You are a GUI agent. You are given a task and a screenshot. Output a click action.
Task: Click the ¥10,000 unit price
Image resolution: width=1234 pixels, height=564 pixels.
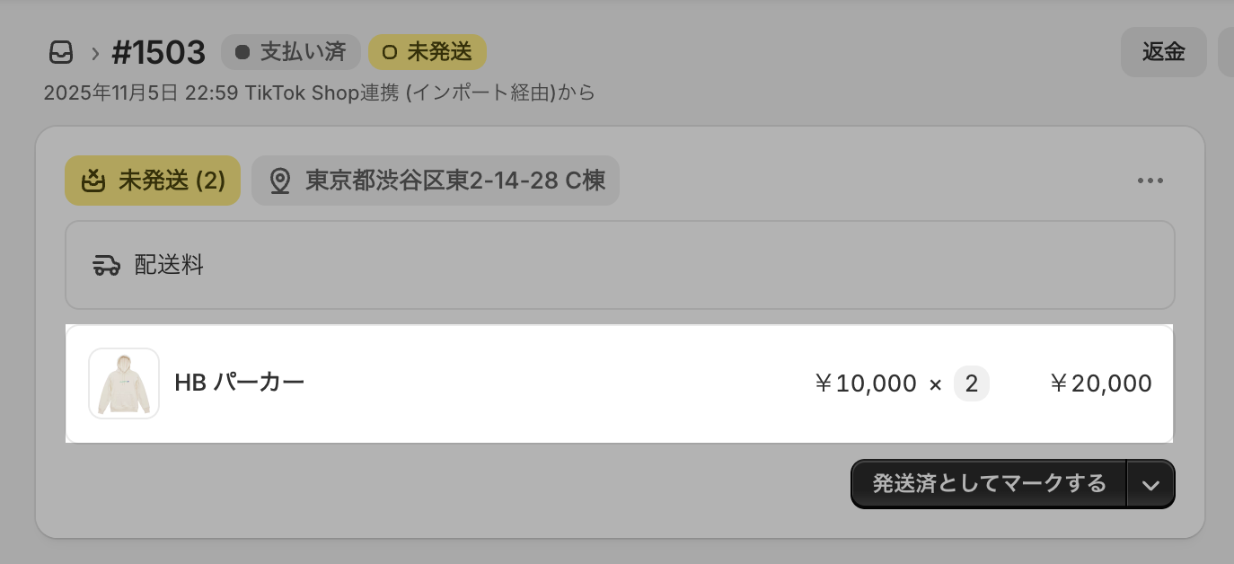point(865,383)
